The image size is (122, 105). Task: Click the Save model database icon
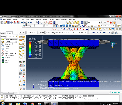pos(8,22)
